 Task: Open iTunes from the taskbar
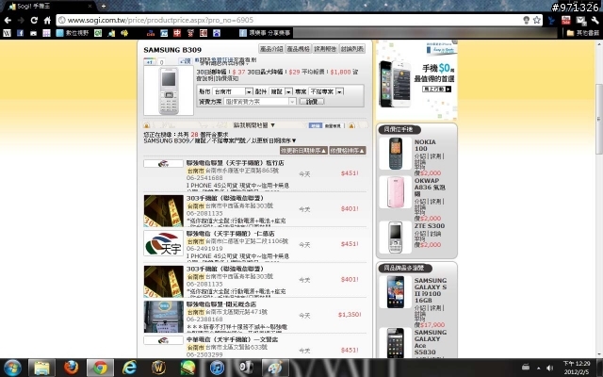point(217,368)
